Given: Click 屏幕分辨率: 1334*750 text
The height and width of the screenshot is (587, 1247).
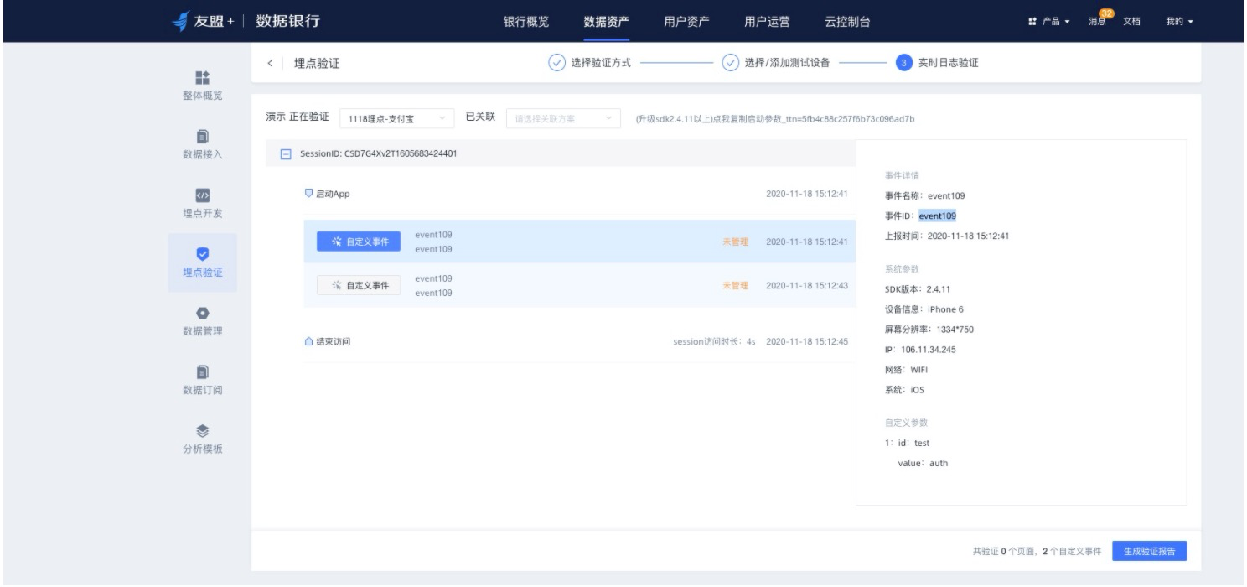Looking at the screenshot, I should 929,329.
